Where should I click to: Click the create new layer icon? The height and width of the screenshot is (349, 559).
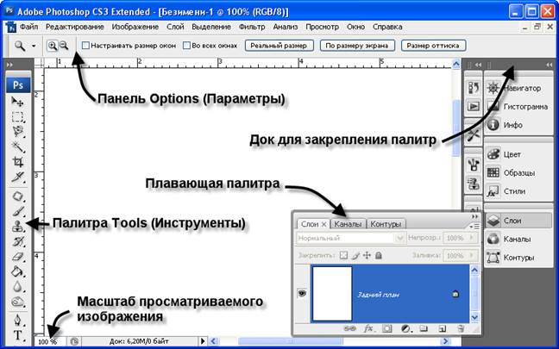[x=442, y=328]
